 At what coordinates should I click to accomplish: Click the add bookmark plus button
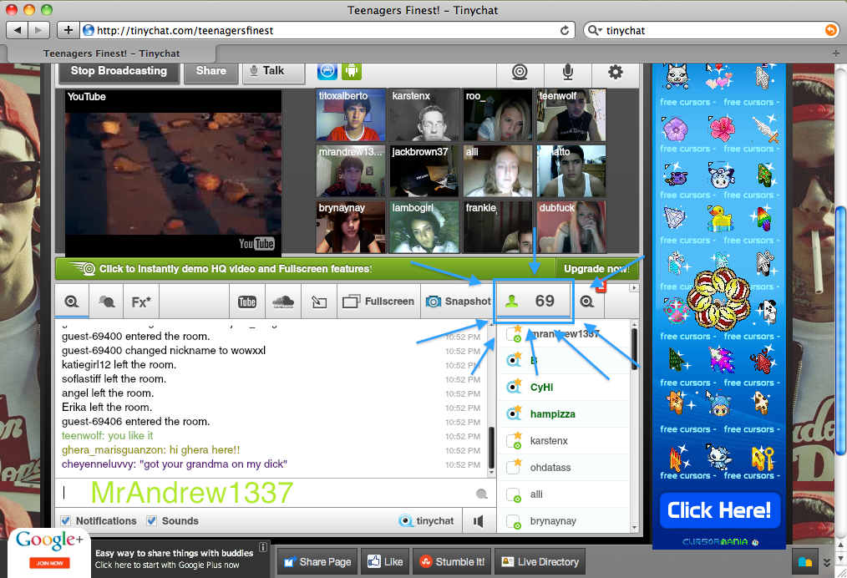pos(68,30)
